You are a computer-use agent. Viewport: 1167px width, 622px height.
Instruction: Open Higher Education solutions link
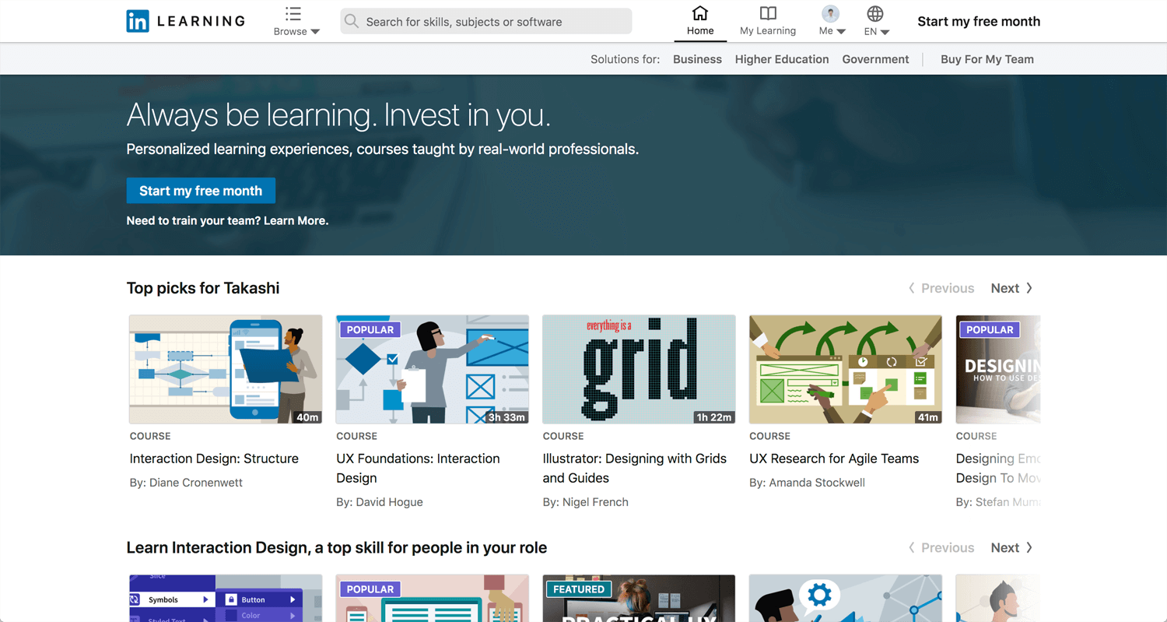782,59
